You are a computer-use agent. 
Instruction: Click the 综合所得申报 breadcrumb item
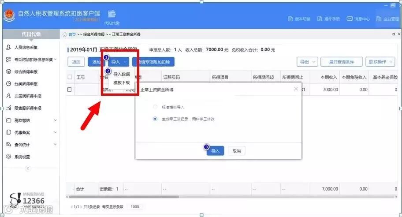click(94, 34)
